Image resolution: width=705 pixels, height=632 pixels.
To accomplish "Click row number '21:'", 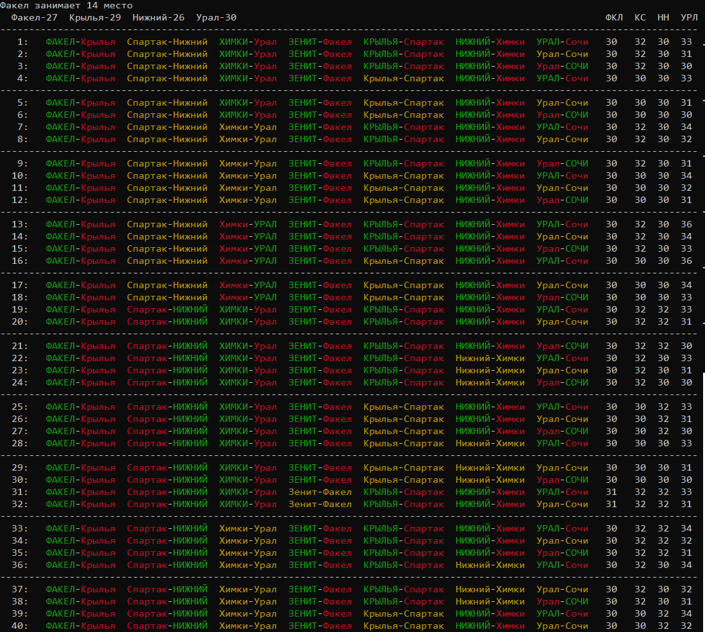I will 20,346.
